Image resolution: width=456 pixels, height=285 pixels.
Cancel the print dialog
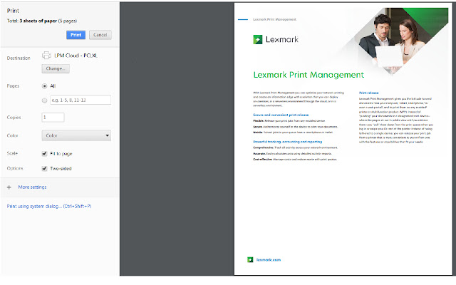[100, 34]
